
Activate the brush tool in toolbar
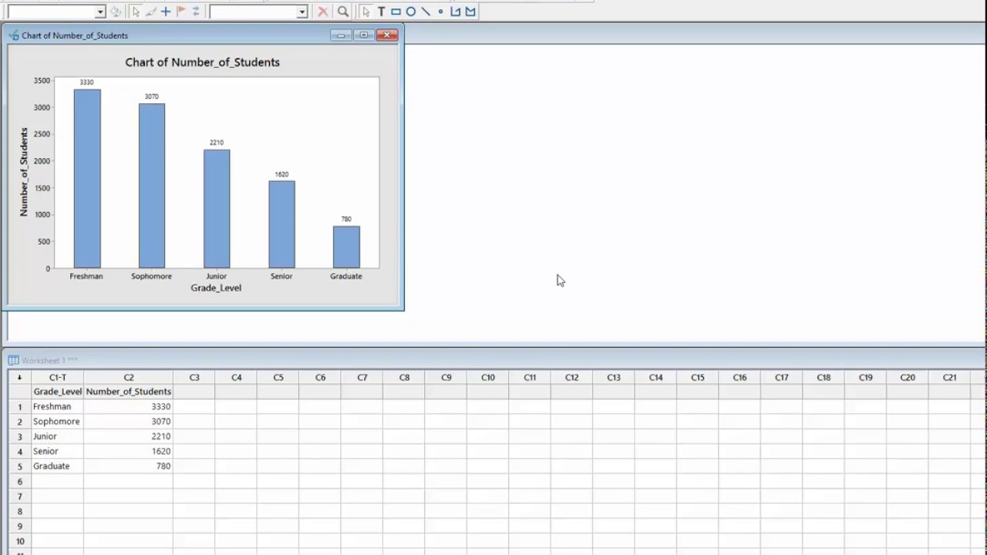[150, 12]
